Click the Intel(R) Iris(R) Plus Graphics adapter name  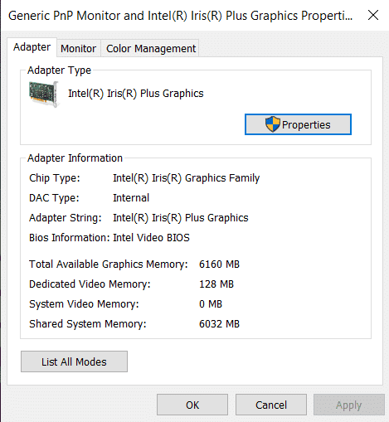pos(136,94)
